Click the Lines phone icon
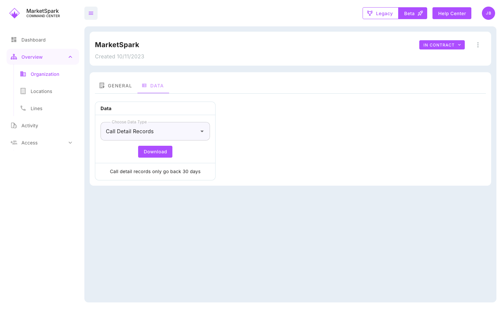Screen dimensions: 503x309 23,108
